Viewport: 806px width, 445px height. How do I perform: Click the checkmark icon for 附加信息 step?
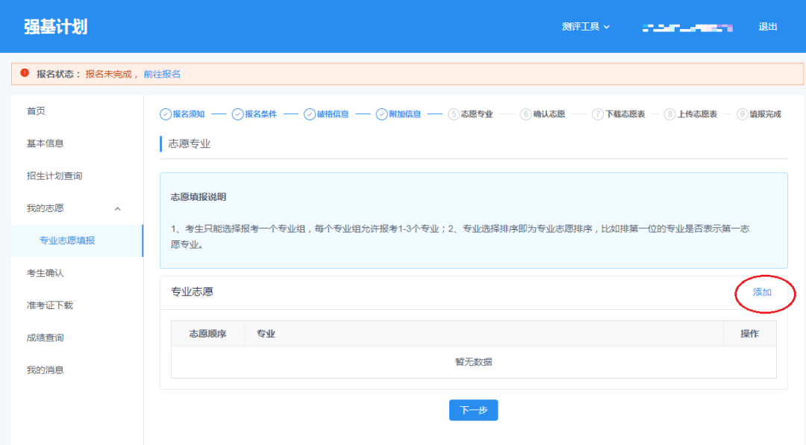click(381, 114)
